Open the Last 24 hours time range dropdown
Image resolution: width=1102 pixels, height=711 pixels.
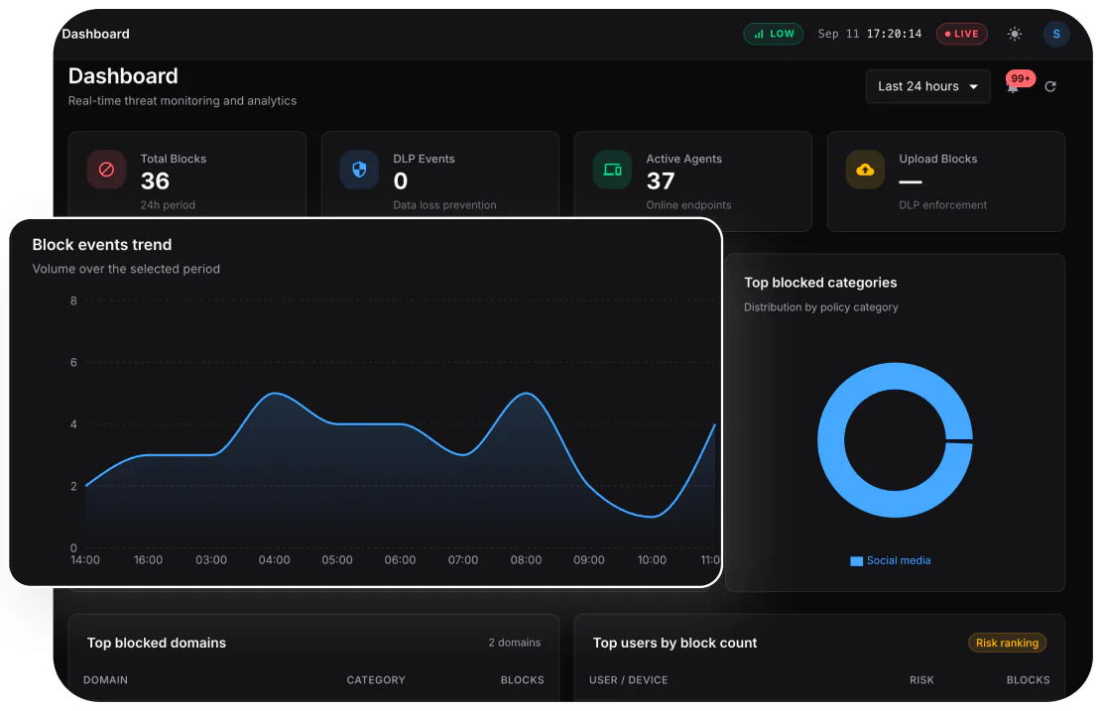927,86
